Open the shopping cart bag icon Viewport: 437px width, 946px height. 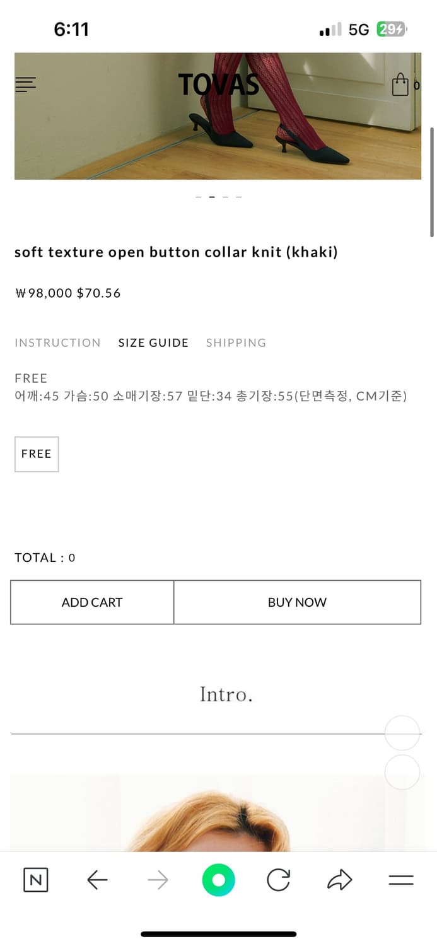(x=400, y=85)
